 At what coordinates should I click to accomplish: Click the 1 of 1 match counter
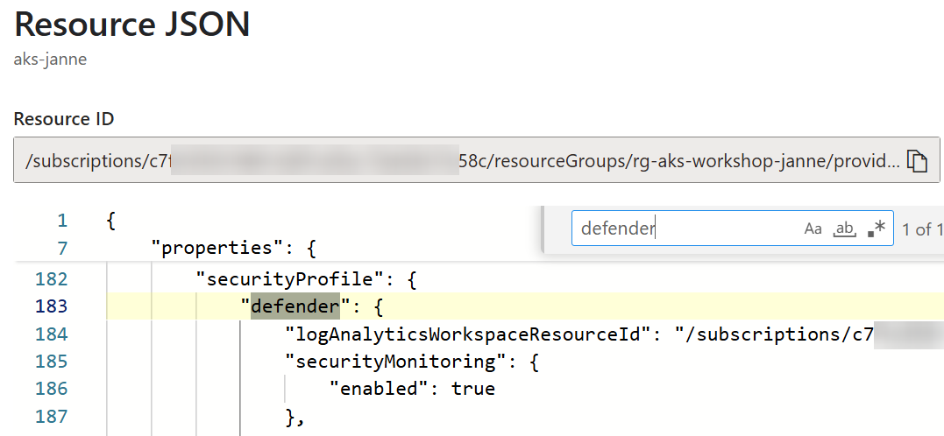[922, 229]
